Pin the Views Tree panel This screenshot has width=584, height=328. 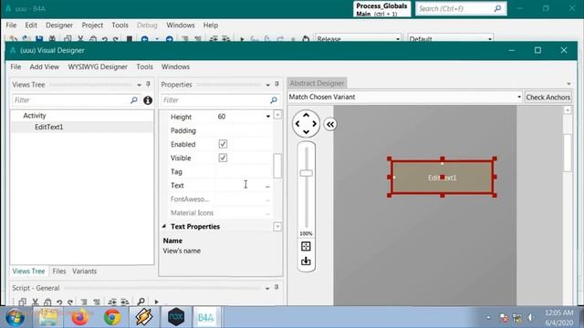pos(148,85)
